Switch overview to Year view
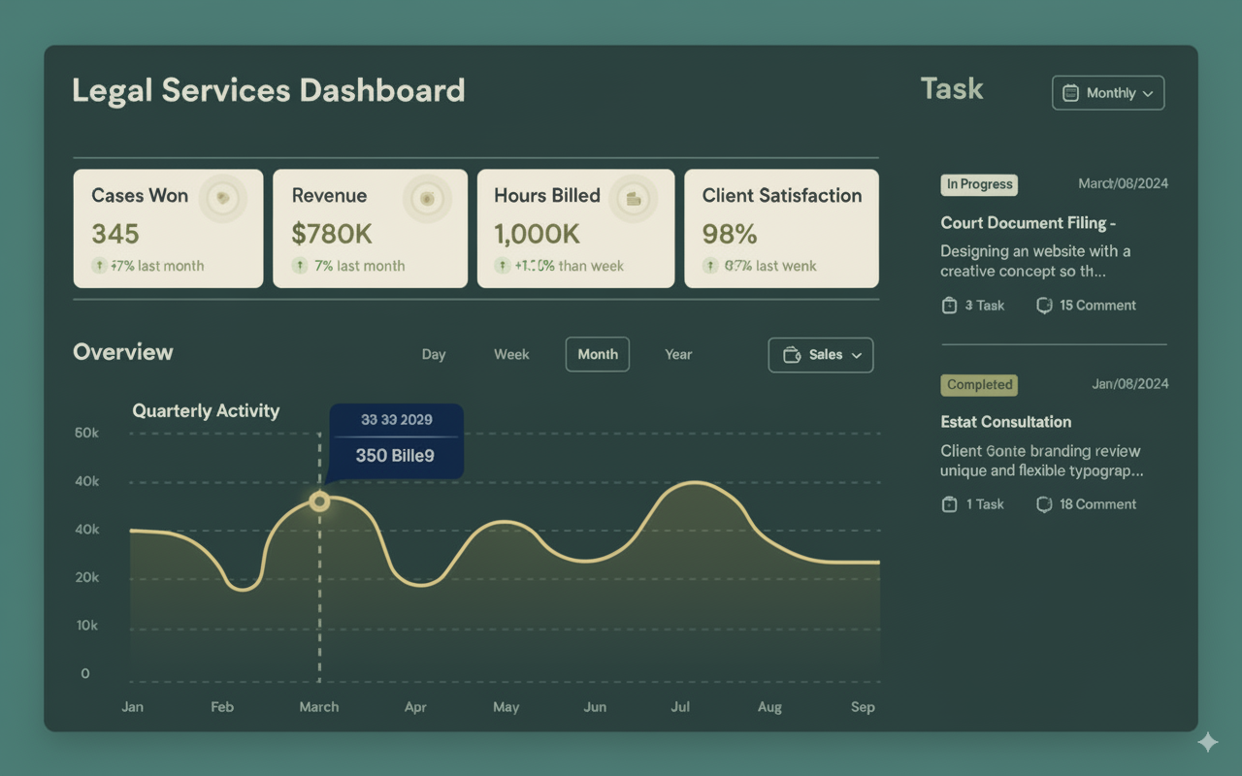 click(678, 355)
